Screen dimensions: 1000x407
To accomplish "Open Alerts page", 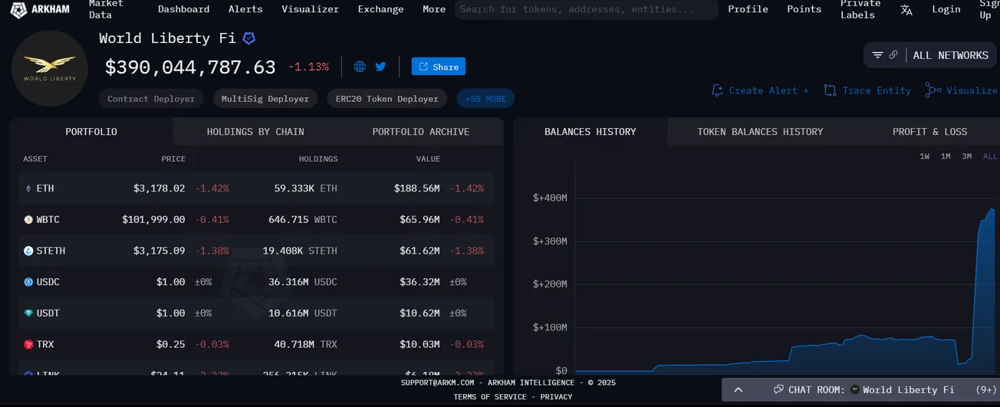I will (x=245, y=9).
